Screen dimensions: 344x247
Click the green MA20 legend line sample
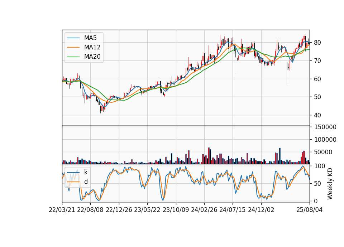coord(73,57)
